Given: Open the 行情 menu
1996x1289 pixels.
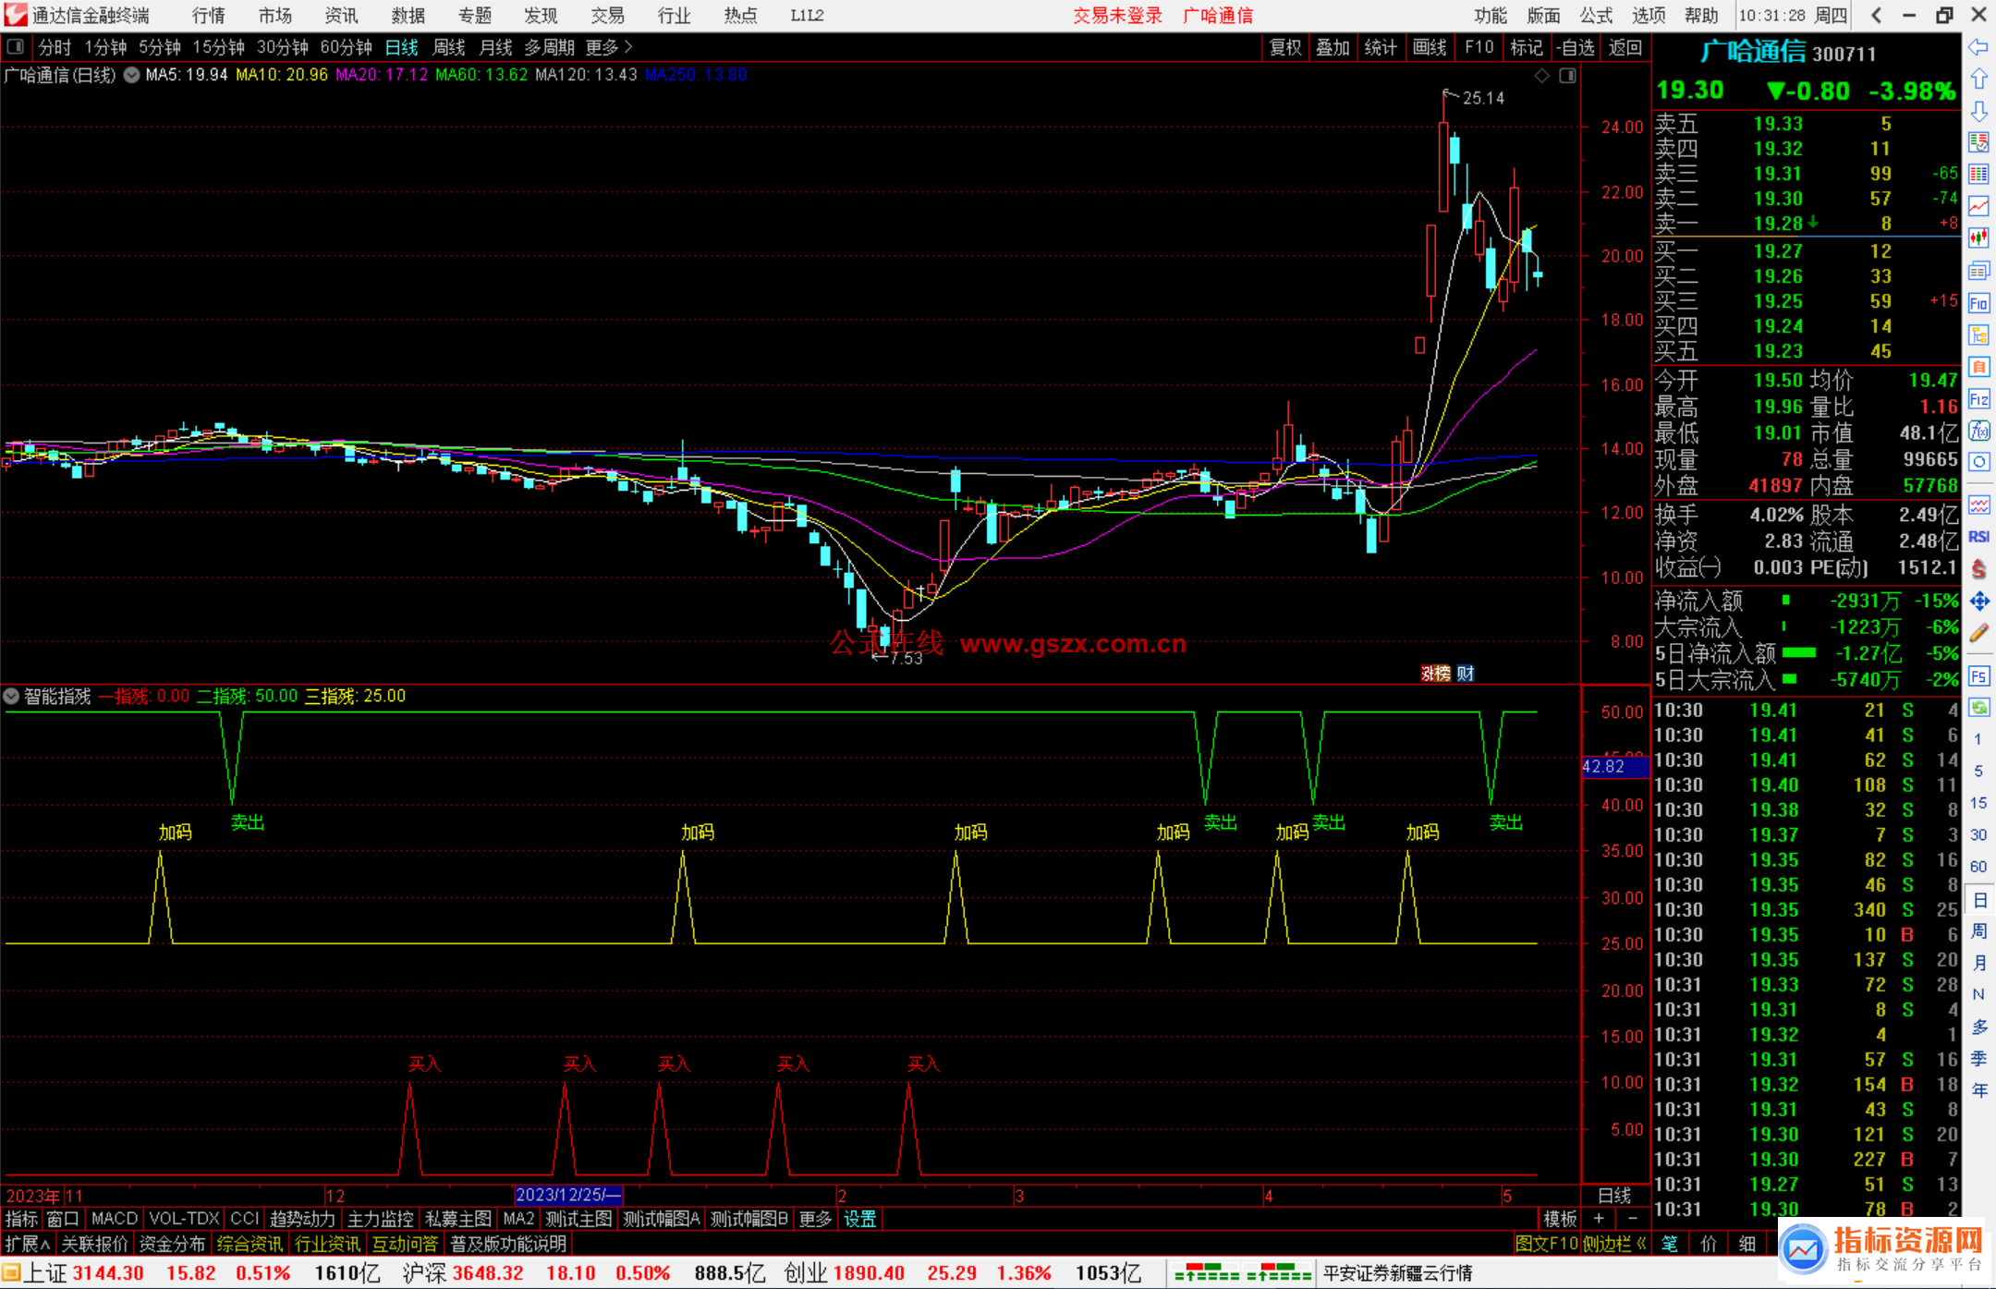Looking at the screenshot, I should click(x=209, y=15).
